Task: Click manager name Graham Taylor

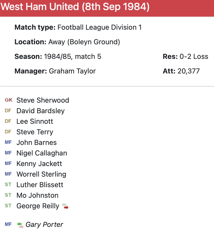Action: pos(72,71)
